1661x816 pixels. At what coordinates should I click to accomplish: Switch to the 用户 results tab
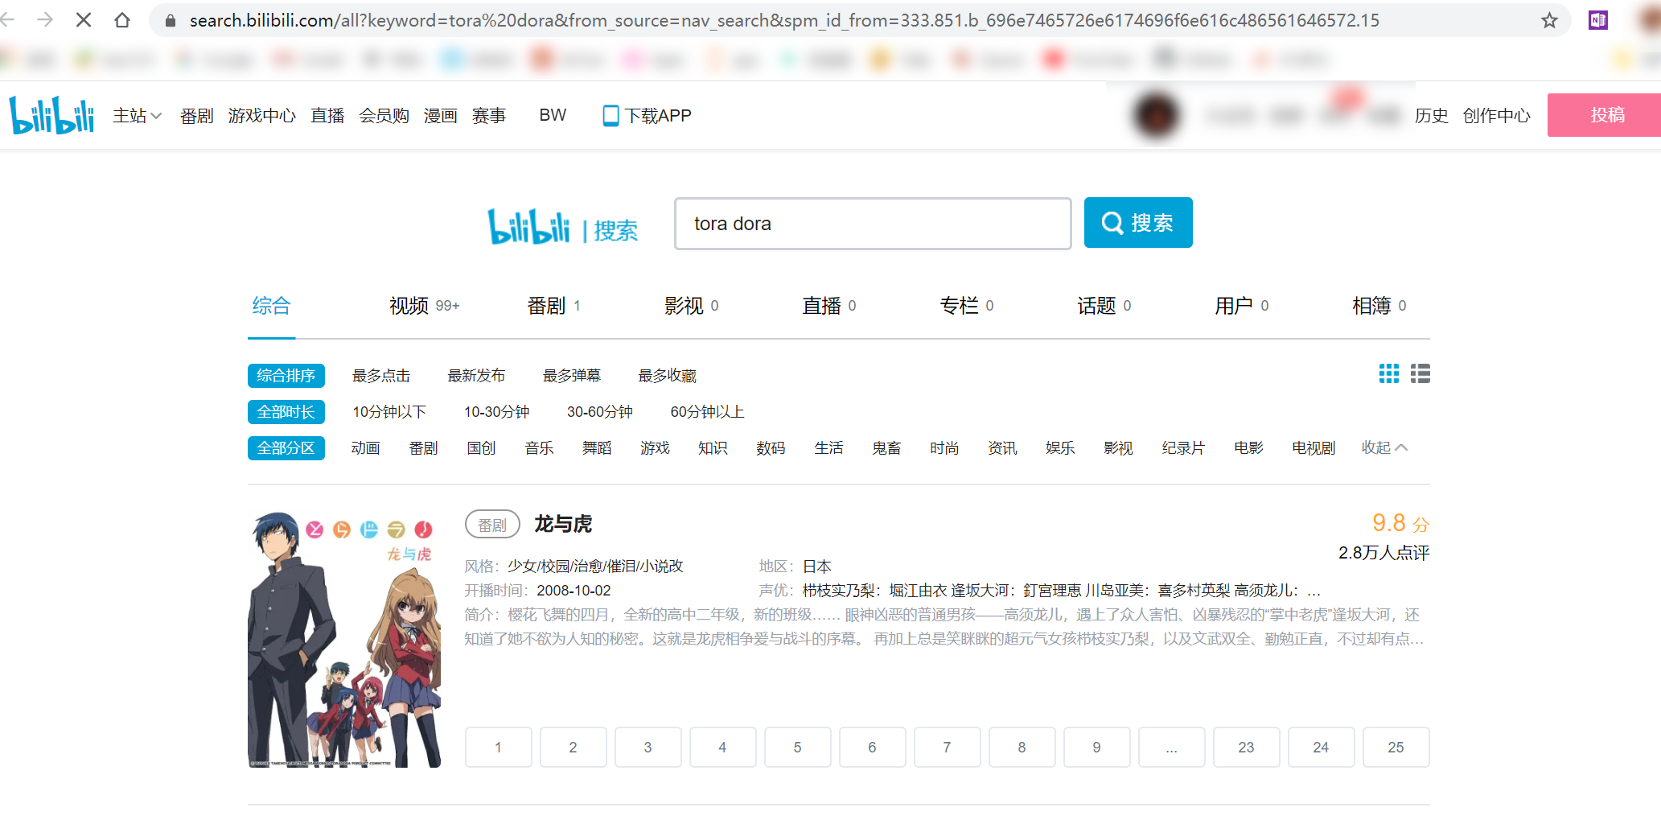click(x=1241, y=306)
